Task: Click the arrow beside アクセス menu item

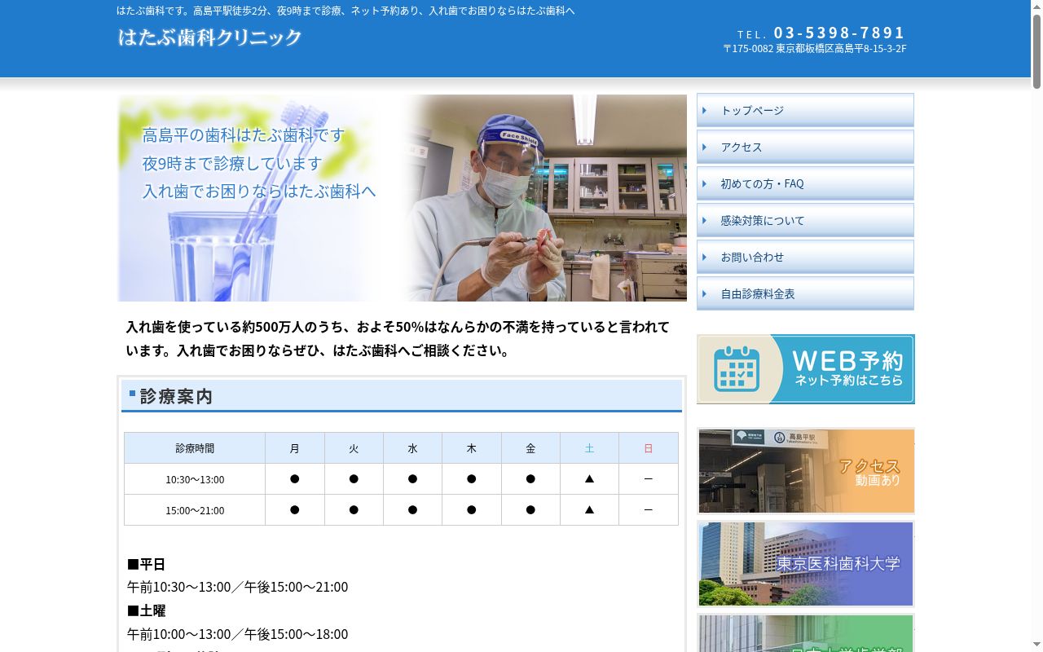Action: point(705,147)
